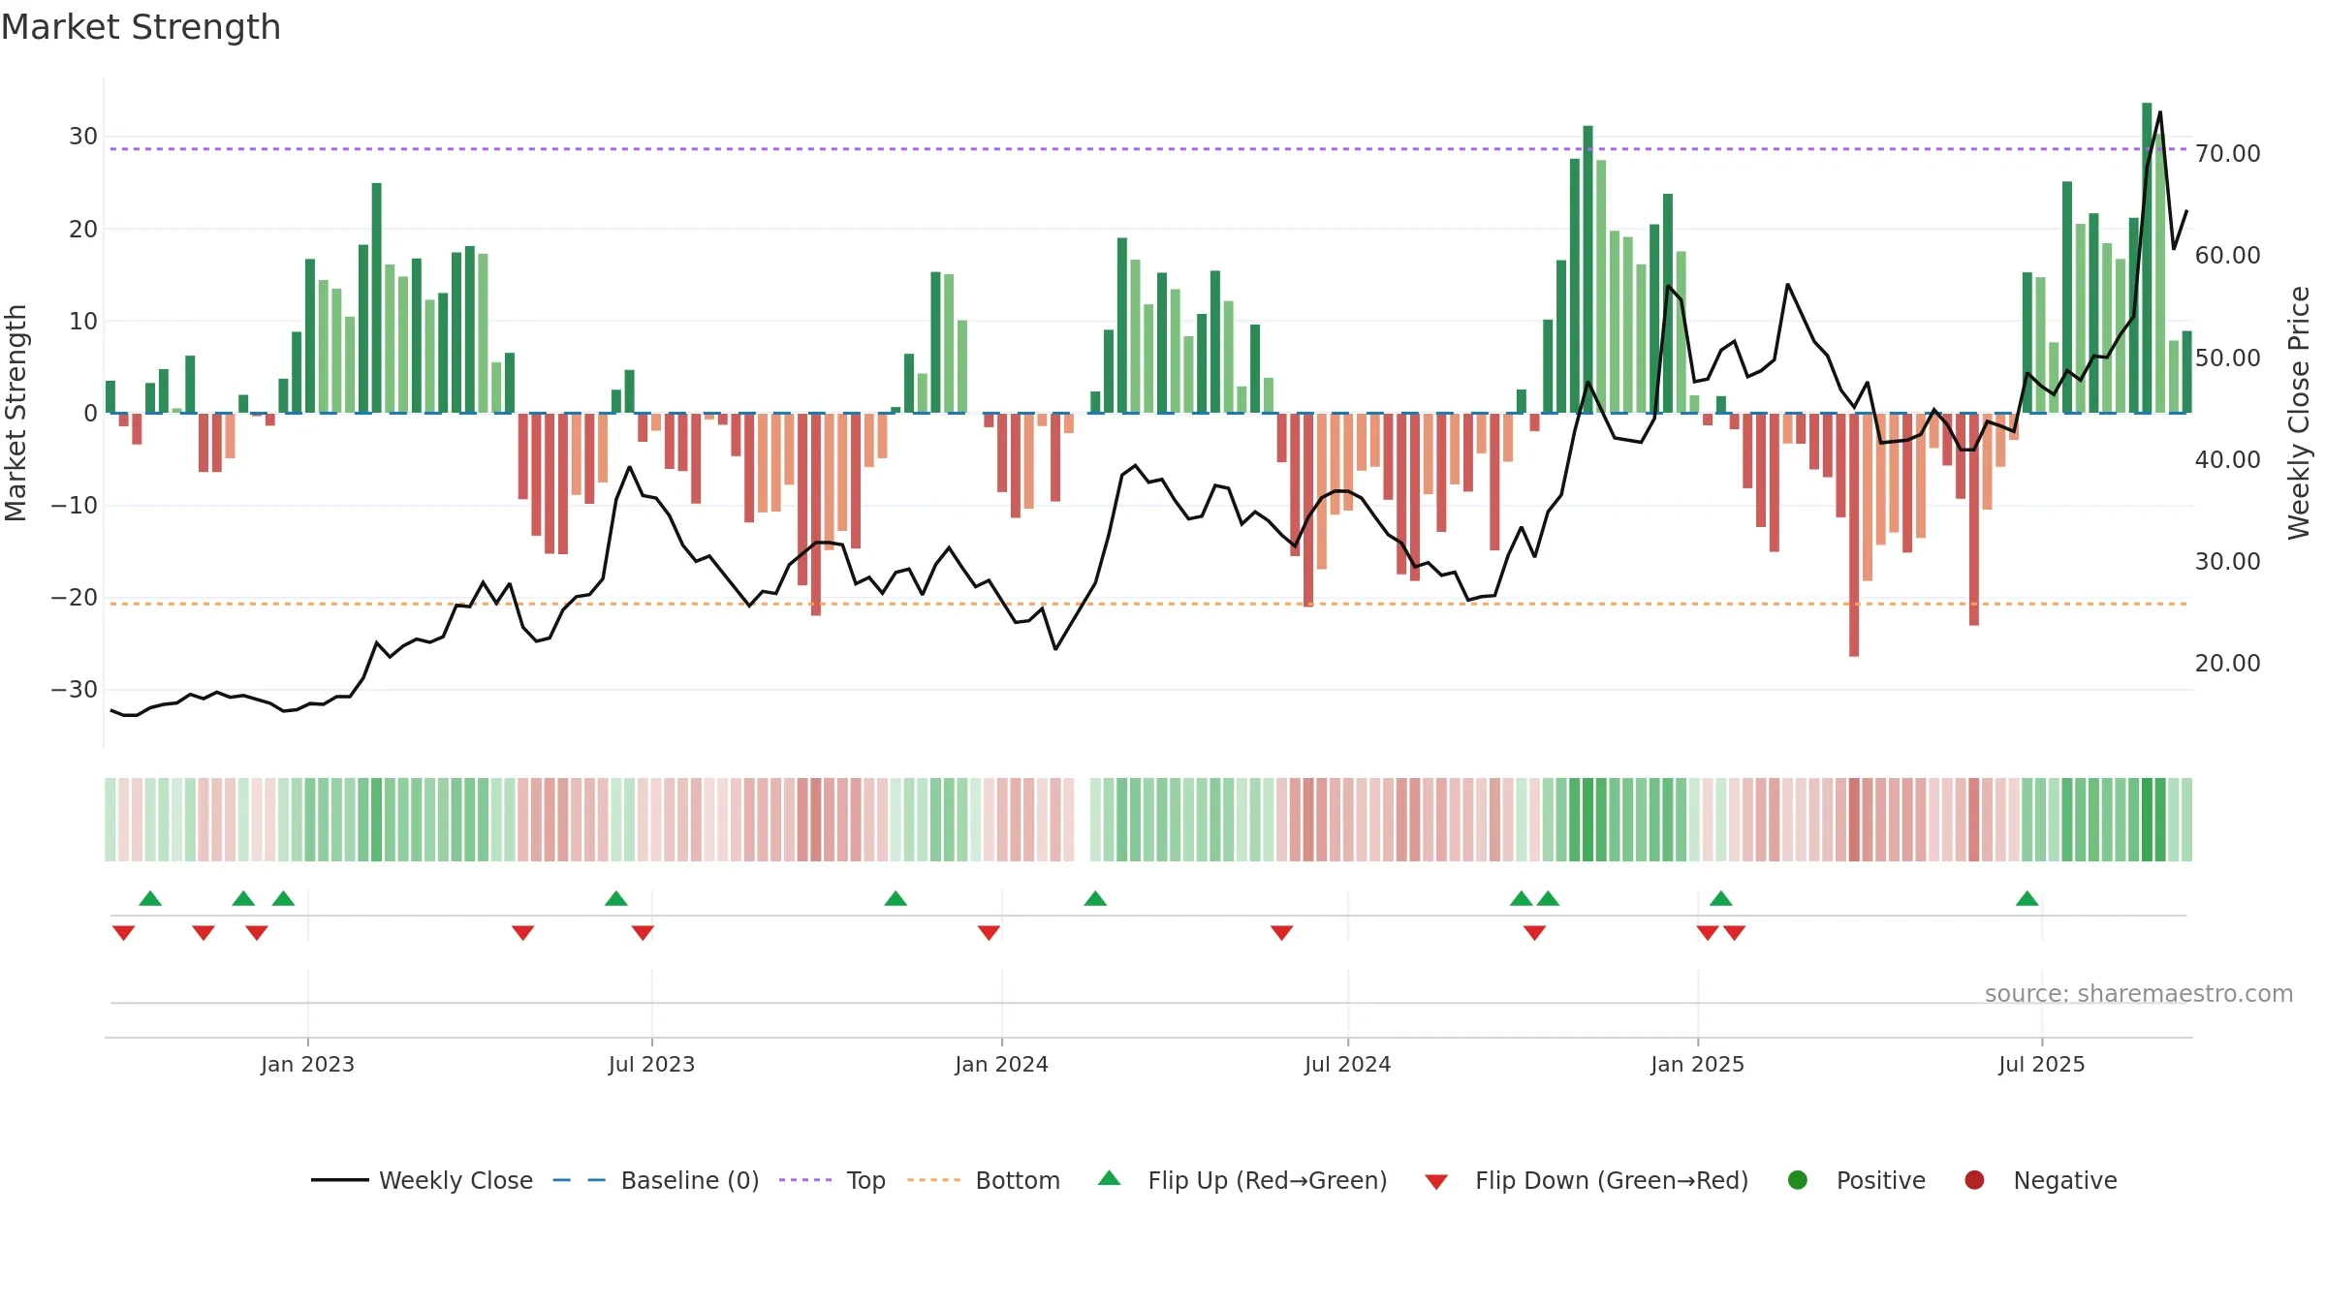Select the flip-up marker right after Jan 2025
Image resolution: width=2326 pixels, height=1308 pixels.
point(1721,898)
